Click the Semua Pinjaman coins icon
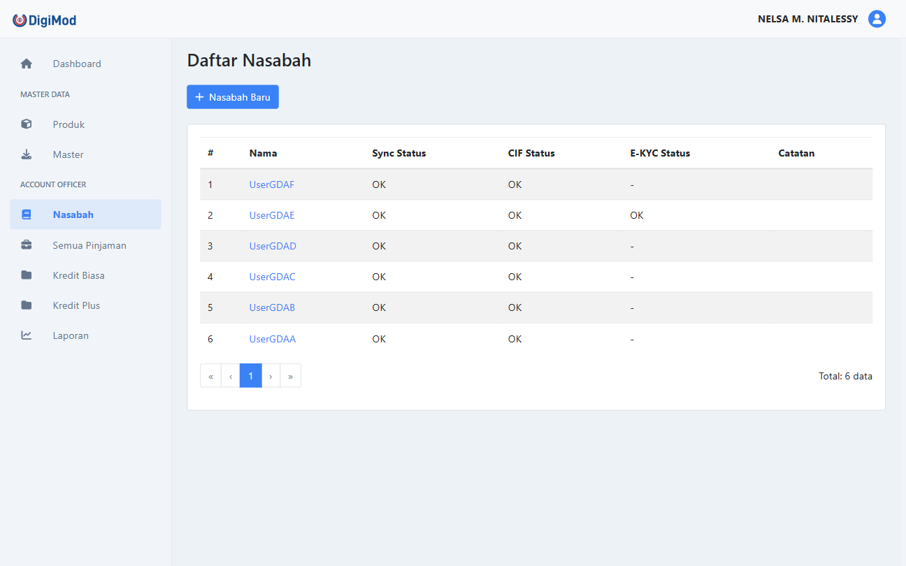This screenshot has height=566, width=906. click(26, 245)
